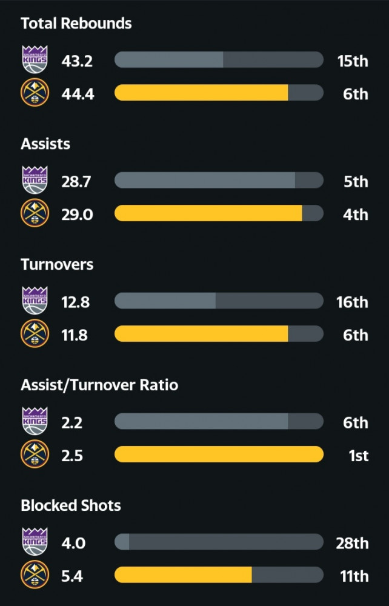Click the Kings logo under Total Rebounds
Viewport: 389px width, 606px height.
35,59
